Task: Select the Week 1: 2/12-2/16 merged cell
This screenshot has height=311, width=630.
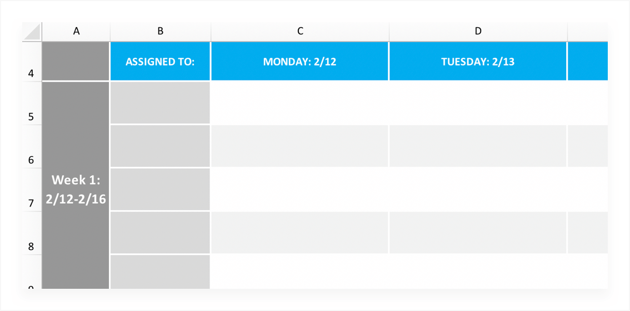Action: [x=76, y=189]
